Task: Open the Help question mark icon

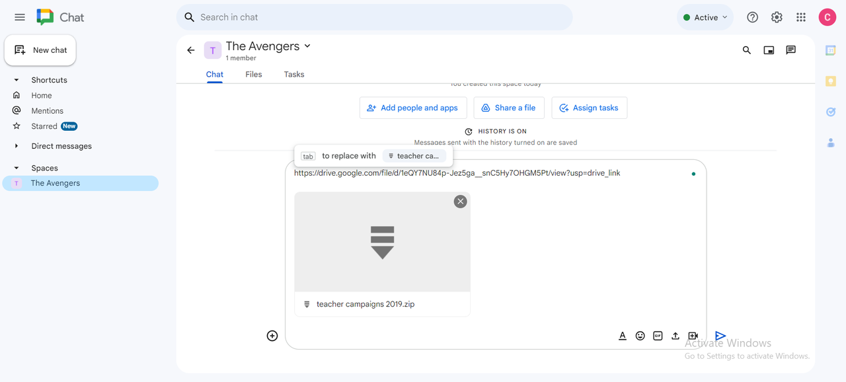Action: 752,17
